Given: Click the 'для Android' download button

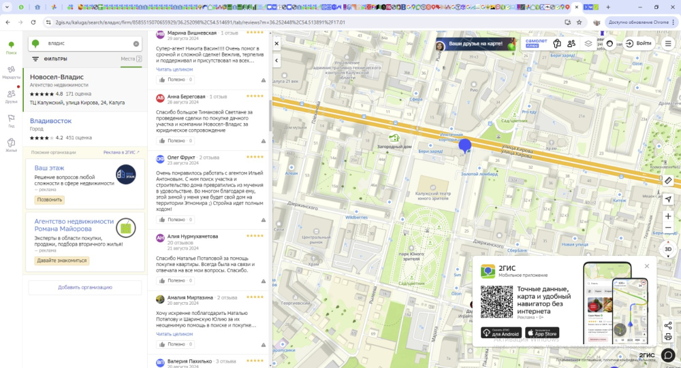Looking at the screenshot, I should click(x=501, y=333).
